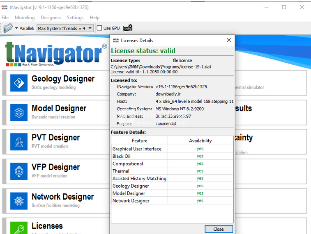
Task: Open GPU settings icon with gear
Action: pyautogui.click(x=127, y=28)
